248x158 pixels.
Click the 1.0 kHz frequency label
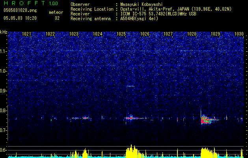click(4, 71)
